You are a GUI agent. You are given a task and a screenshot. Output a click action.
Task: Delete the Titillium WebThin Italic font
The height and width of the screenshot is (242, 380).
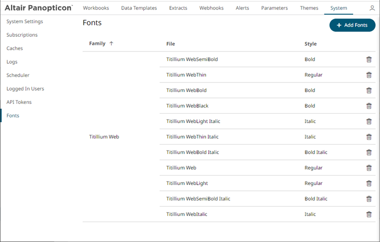369,137
